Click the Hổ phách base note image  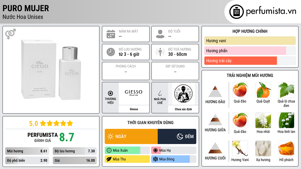[x=286, y=148]
